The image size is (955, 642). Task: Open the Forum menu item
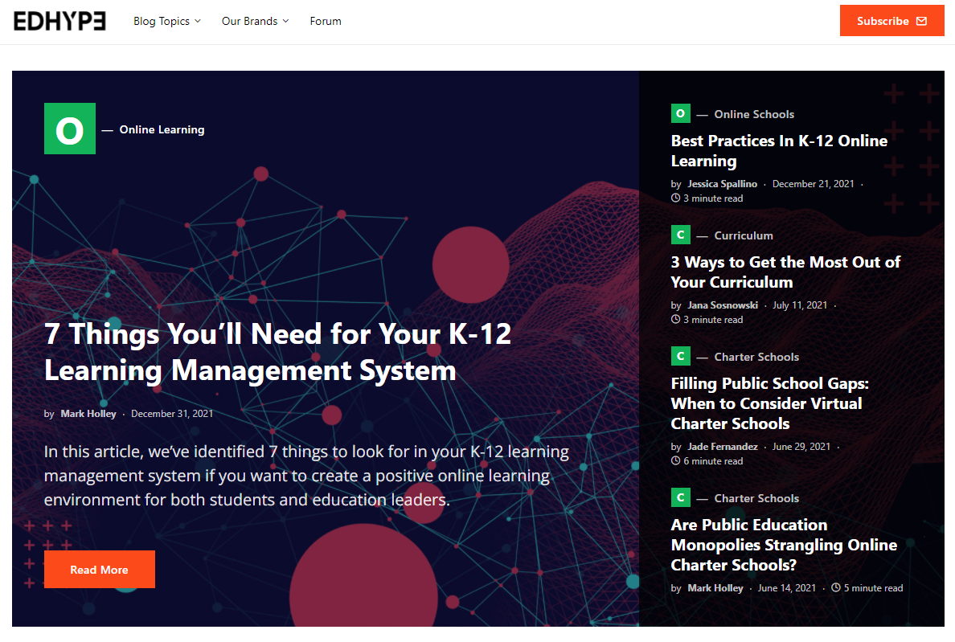[326, 21]
